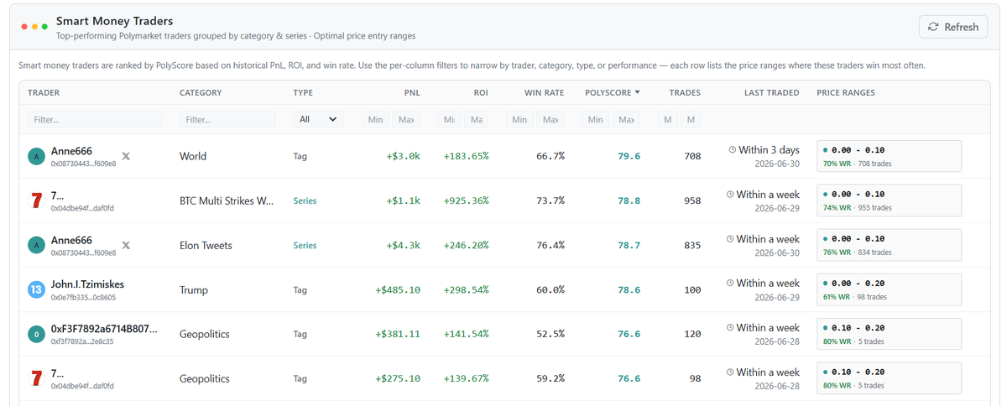This screenshot has height=406, width=1007.
Task: Click the clock icon in the World row
Action: [733, 149]
